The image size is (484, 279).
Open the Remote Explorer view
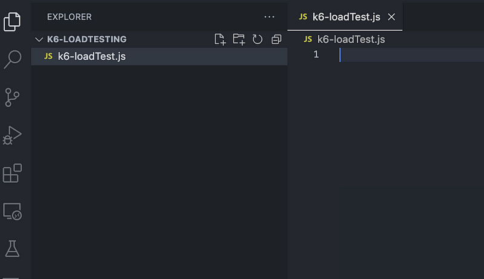tap(13, 211)
